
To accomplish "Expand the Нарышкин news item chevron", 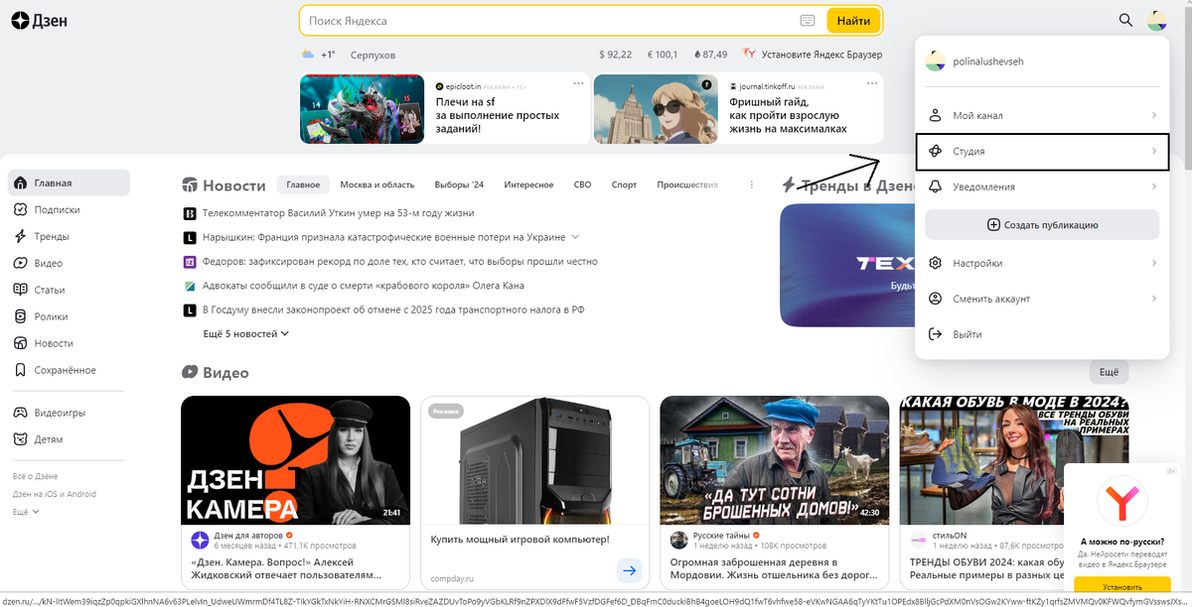I will click(x=575, y=237).
